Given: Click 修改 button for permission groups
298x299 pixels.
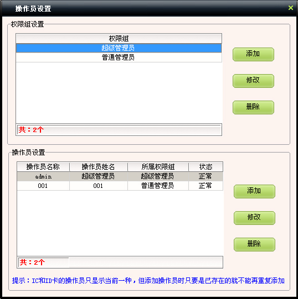Looking at the screenshot, I should [253, 81].
